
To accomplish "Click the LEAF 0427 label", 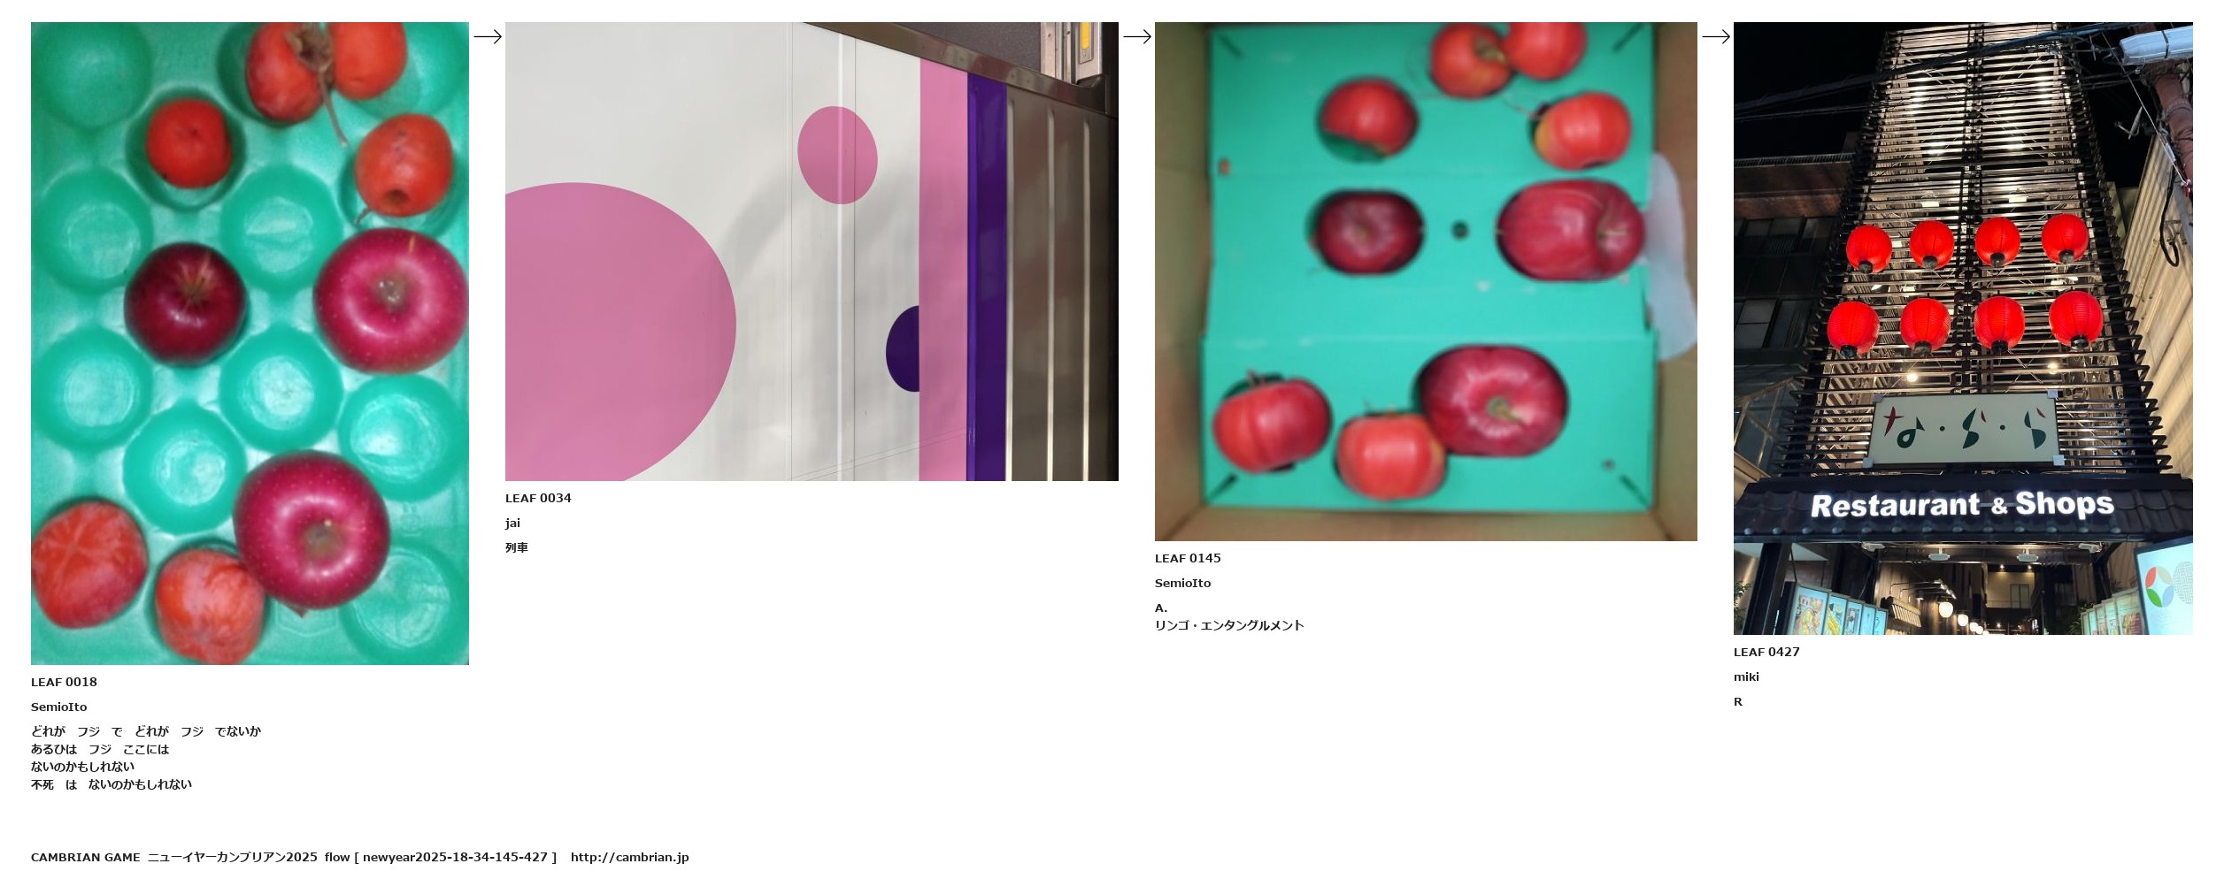I will (1766, 652).
